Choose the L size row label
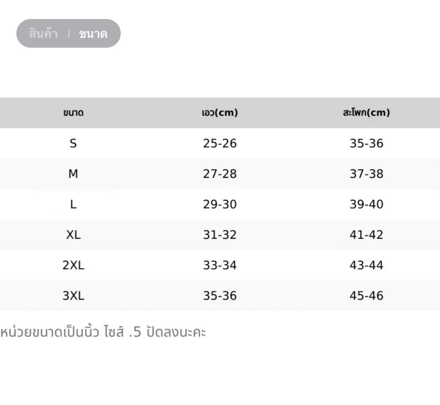The image size is (440, 405). tap(73, 204)
